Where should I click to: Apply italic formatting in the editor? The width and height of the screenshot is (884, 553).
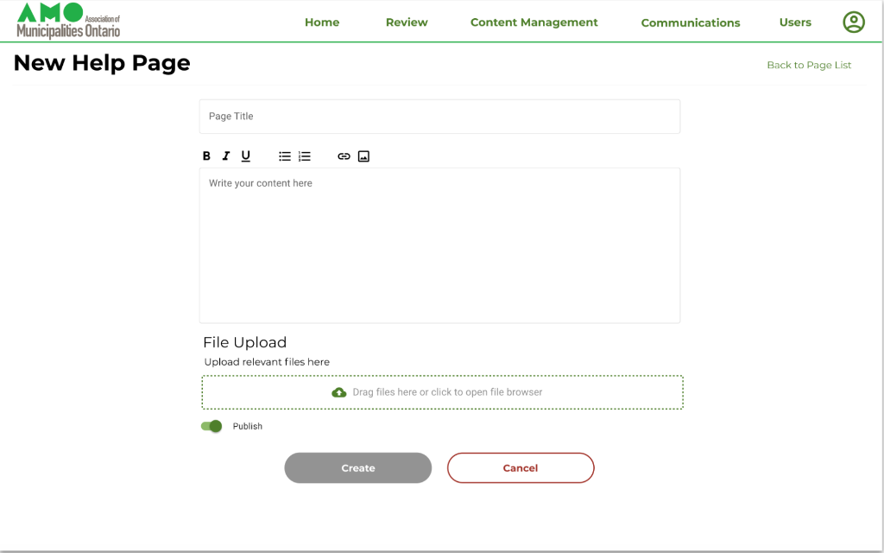coord(226,156)
